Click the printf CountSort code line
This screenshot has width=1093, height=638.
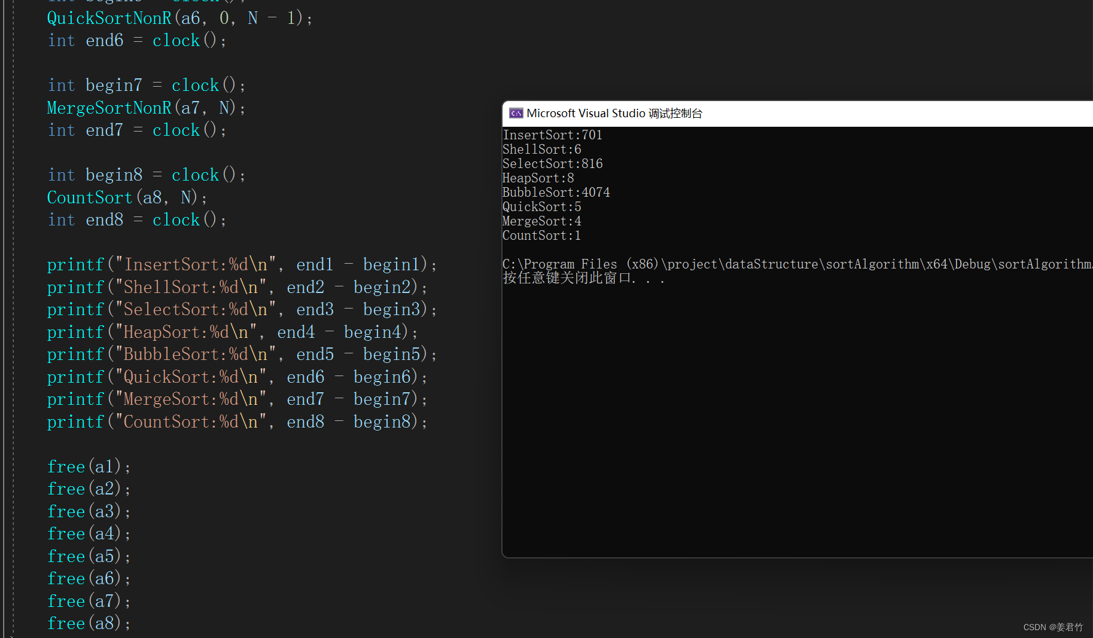pos(238,422)
